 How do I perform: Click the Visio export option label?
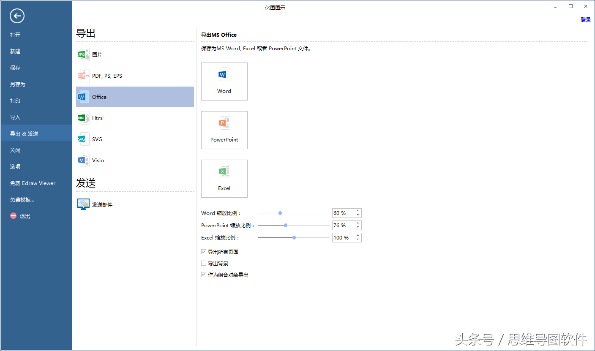[x=98, y=160]
